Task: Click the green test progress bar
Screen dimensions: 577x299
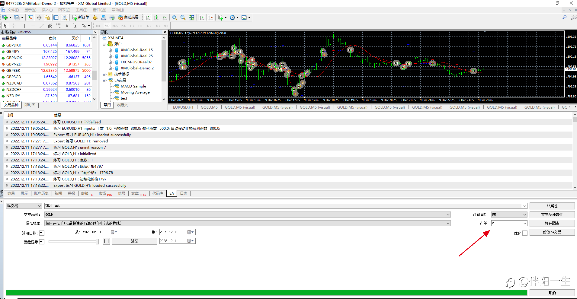Action: (x=267, y=293)
